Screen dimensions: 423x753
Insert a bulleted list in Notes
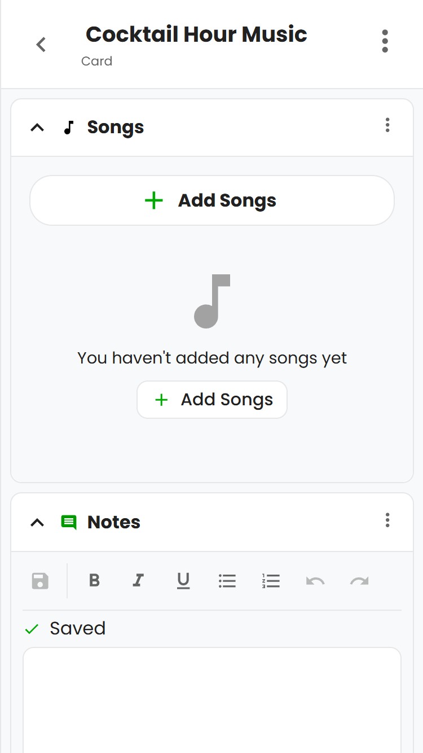coord(227,581)
